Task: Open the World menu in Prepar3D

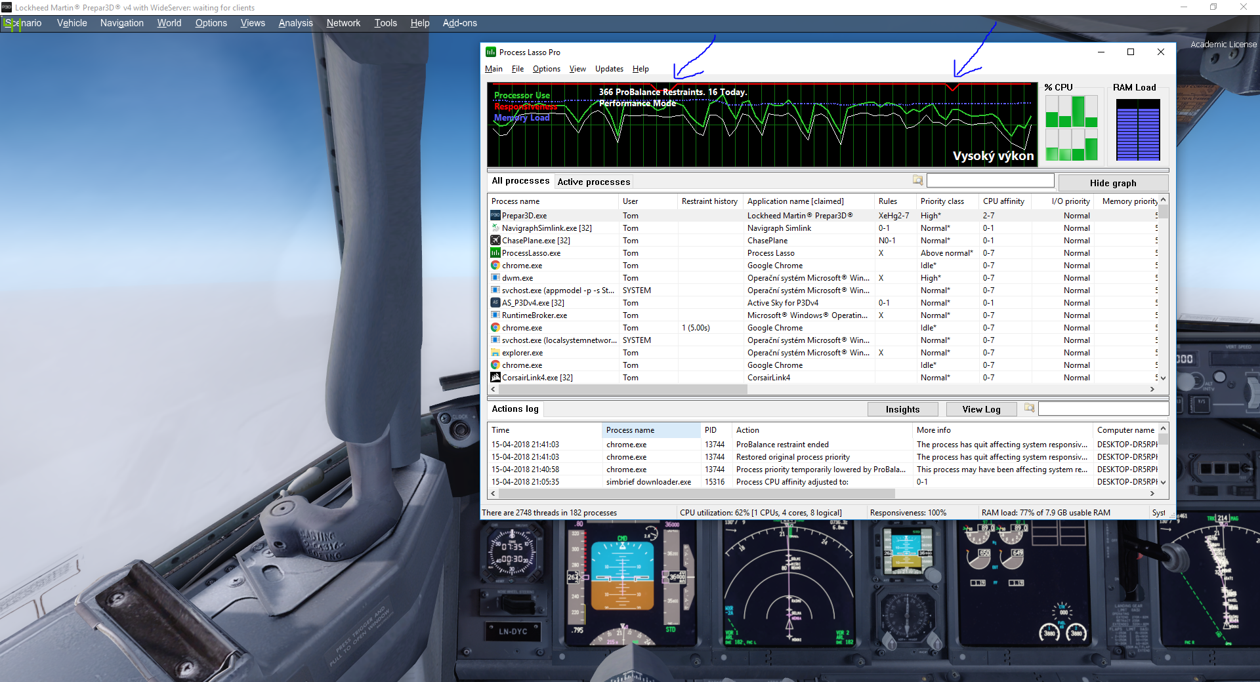Action: pyautogui.click(x=169, y=23)
